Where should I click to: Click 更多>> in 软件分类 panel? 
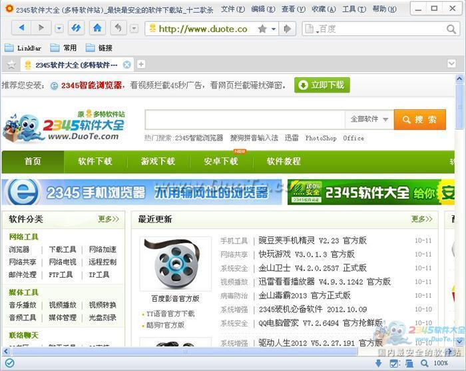[109, 219]
